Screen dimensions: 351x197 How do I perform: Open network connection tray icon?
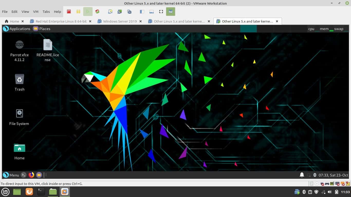coord(323,192)
